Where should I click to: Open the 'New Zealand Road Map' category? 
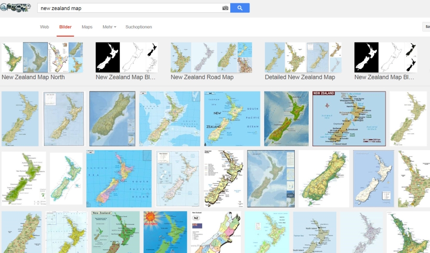(211, 61)
